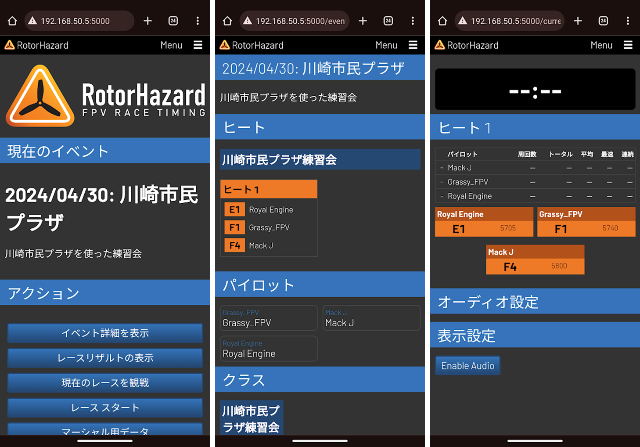Open new tab in right phone browser
The width and height of the screenshot is (640, 447).
578,21
